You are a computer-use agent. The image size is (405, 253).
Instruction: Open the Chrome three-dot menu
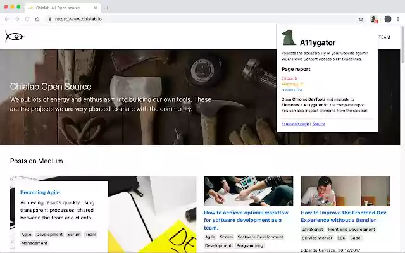point(398,19)
